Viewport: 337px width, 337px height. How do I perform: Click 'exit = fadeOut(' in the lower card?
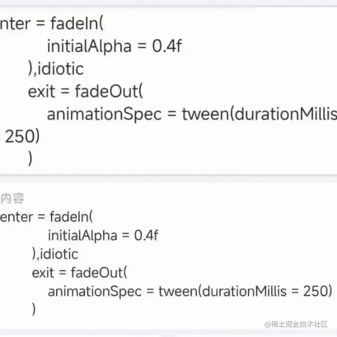80,273
